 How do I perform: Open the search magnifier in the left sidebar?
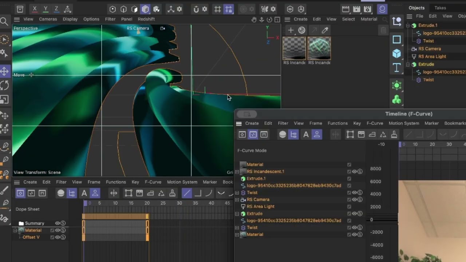click(x=4, y=22)
